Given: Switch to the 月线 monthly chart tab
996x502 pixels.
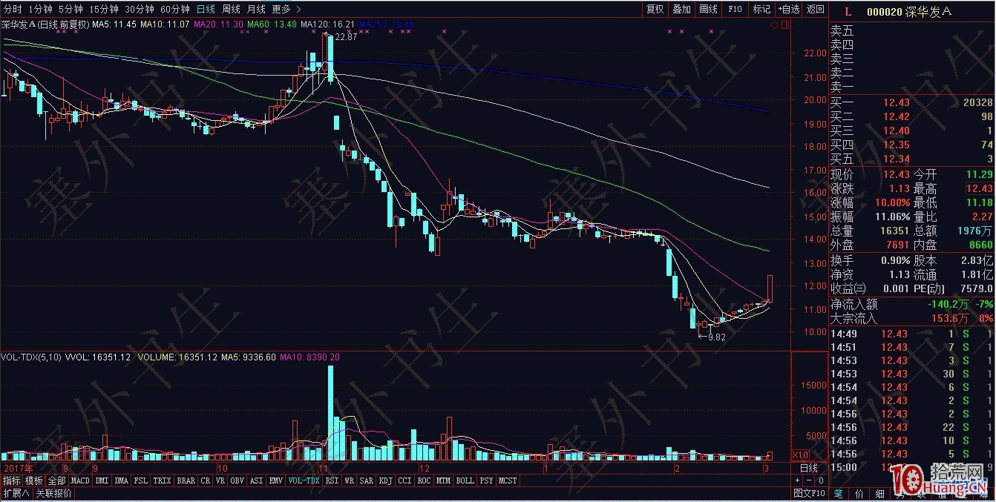Looking at the screenshot, I should coord(256,9).
